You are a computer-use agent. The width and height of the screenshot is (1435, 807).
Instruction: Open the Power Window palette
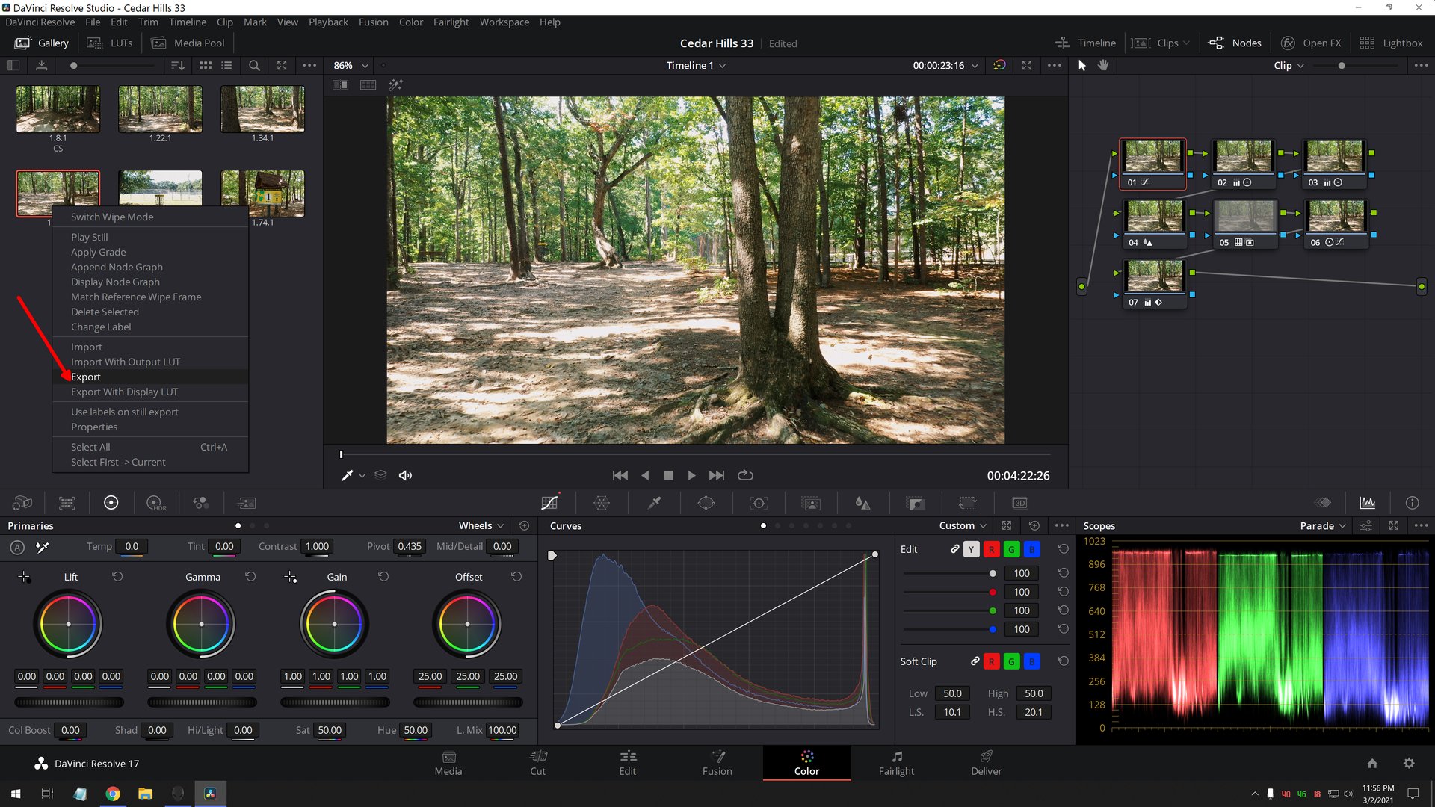pyautogui.click(x=706, y=503)
